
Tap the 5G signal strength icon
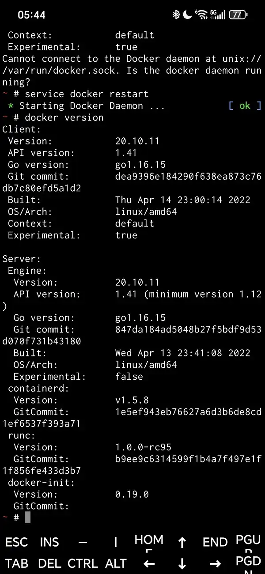(218, 15)
